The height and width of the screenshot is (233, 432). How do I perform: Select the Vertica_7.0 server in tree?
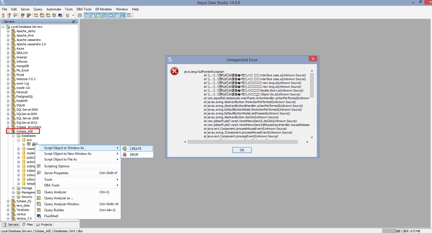click(24, 219)
